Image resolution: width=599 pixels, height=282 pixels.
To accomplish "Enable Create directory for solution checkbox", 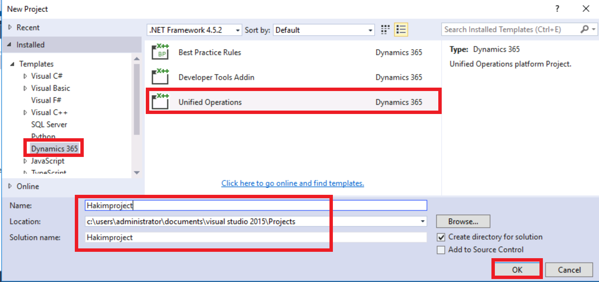I will pos(441,237).
